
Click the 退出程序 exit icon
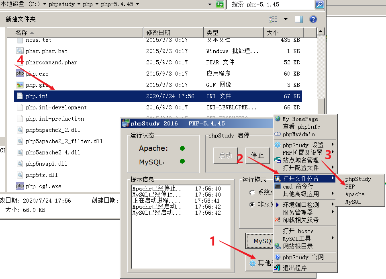click(x=278, y=268)
